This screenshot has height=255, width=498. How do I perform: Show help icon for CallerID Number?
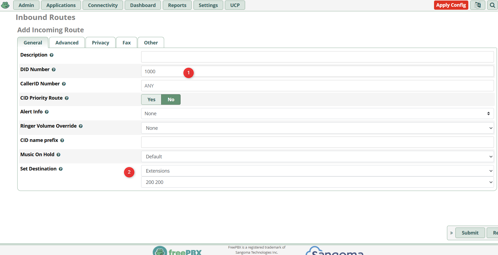[x=64, y=84]
